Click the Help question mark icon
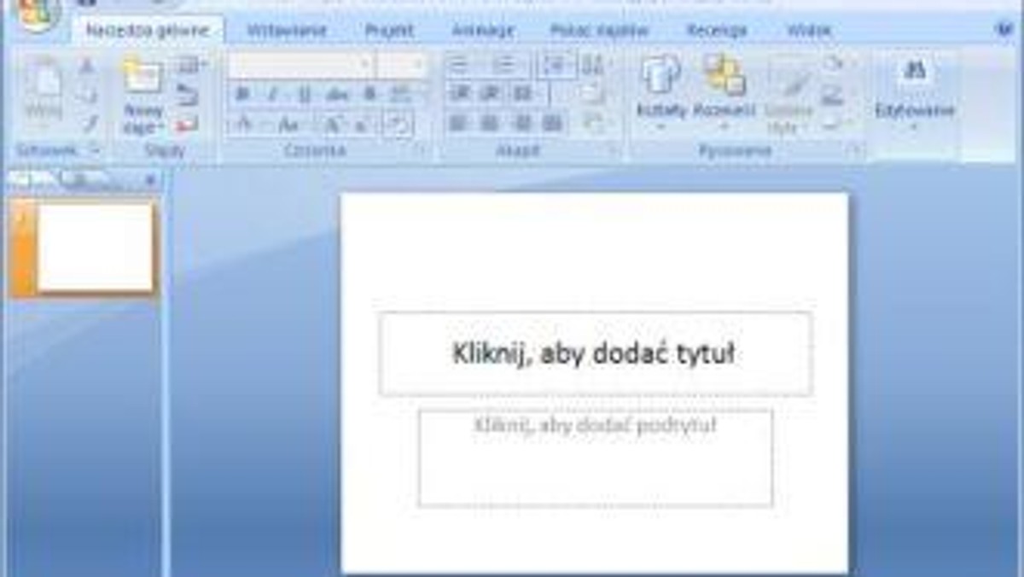1024x577 pixels. (x=1004, y=30)
